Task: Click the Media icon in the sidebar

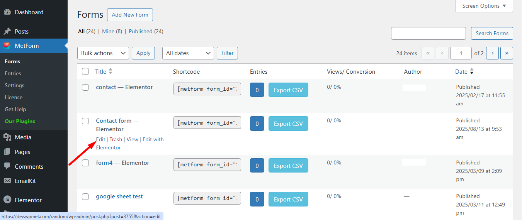Action: [x=7, y=137]
